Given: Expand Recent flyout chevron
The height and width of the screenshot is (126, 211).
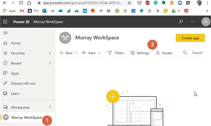Looking at the screenshot, I should tap(50, 63).
